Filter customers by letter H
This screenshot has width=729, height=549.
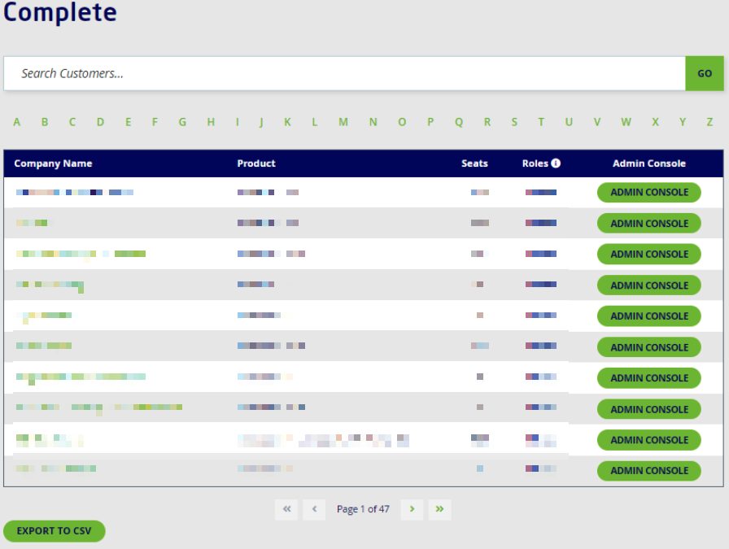click(211, 122)
